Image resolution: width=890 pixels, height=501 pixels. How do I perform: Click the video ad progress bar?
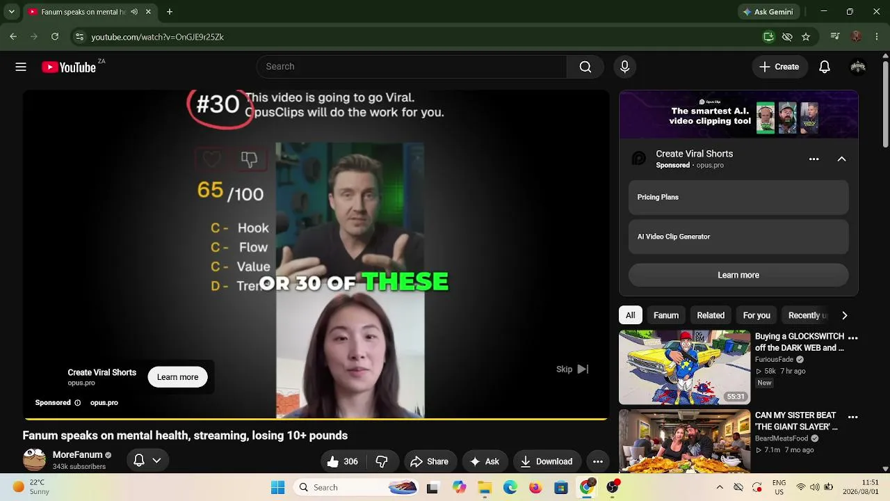coord(316,419)
